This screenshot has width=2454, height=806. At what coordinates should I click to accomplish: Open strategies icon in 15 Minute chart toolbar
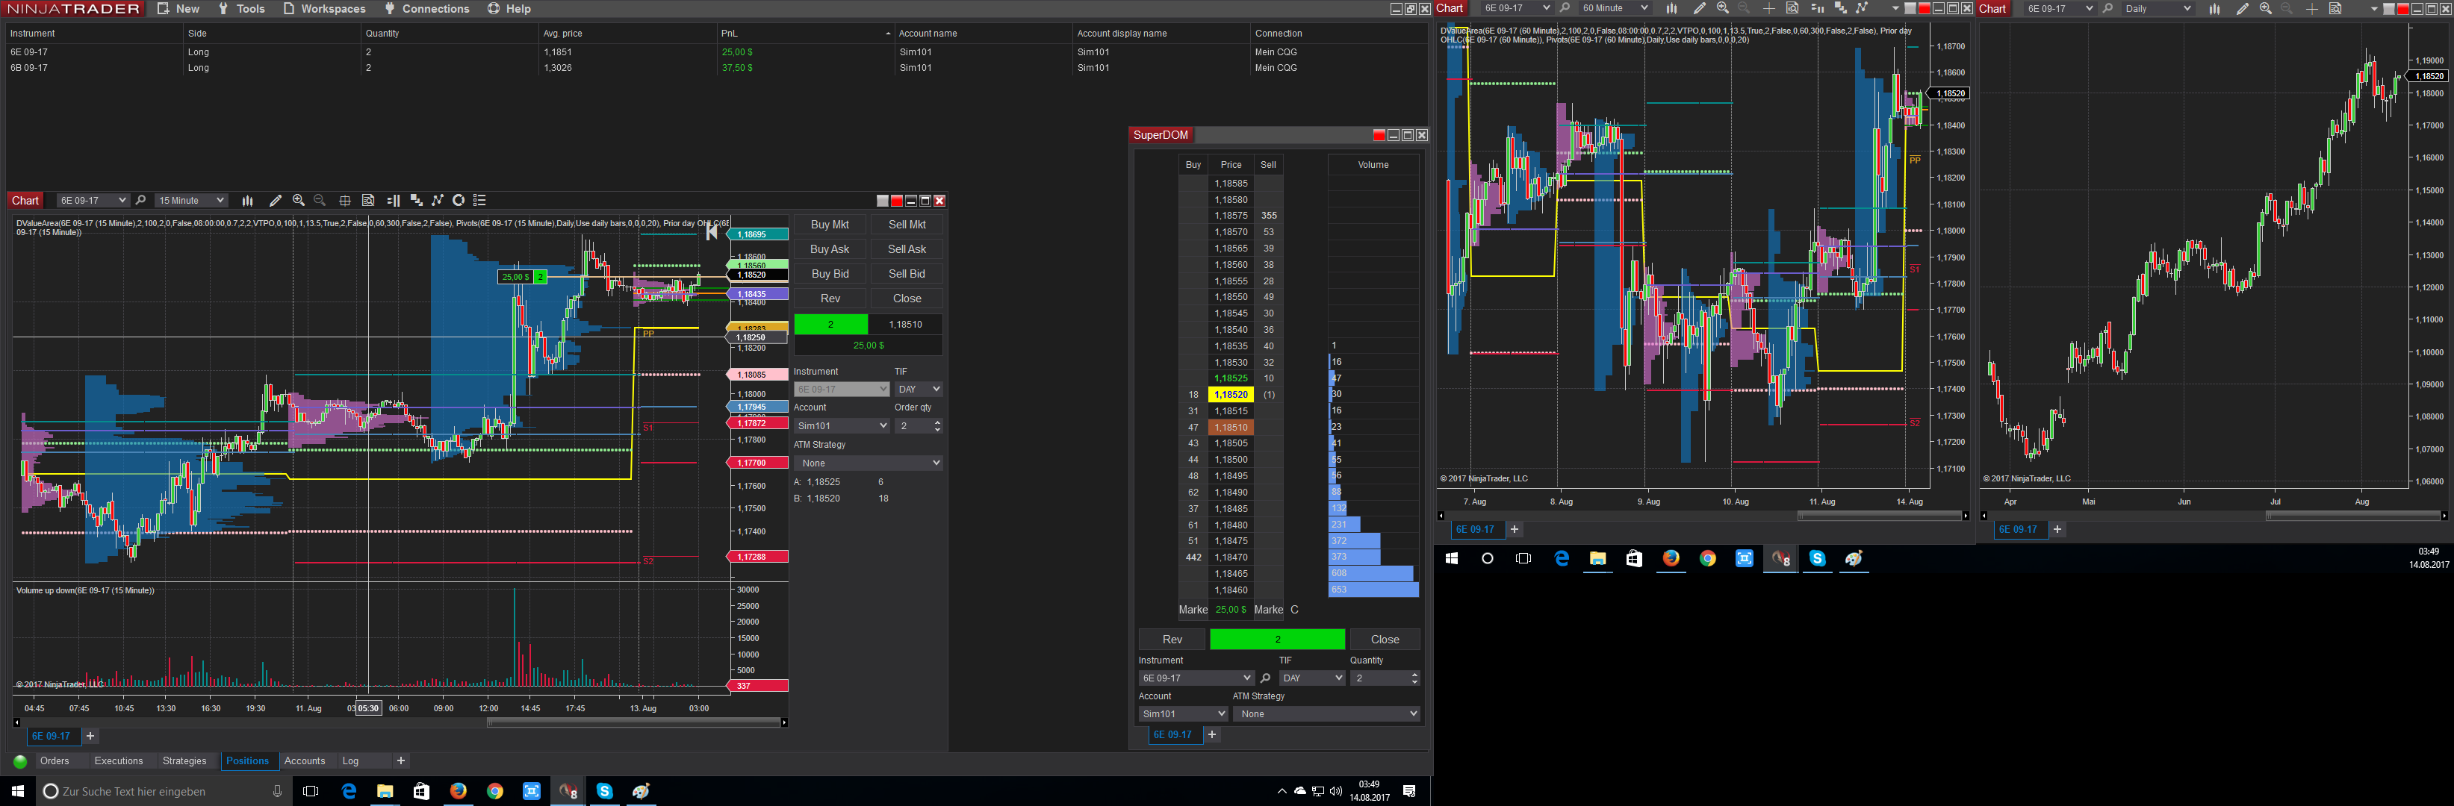tap(438, 201)
